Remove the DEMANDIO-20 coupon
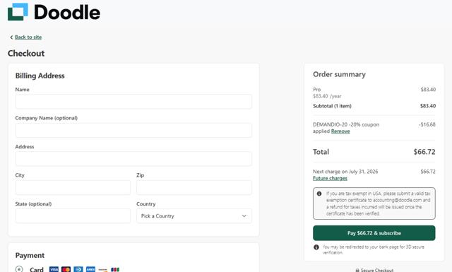This screenshot has height=272, width=452. [340, 131]
